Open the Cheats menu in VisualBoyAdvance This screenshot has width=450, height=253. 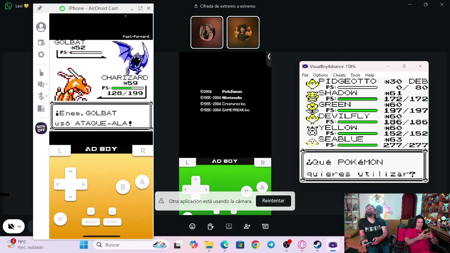tap(339, 75)
